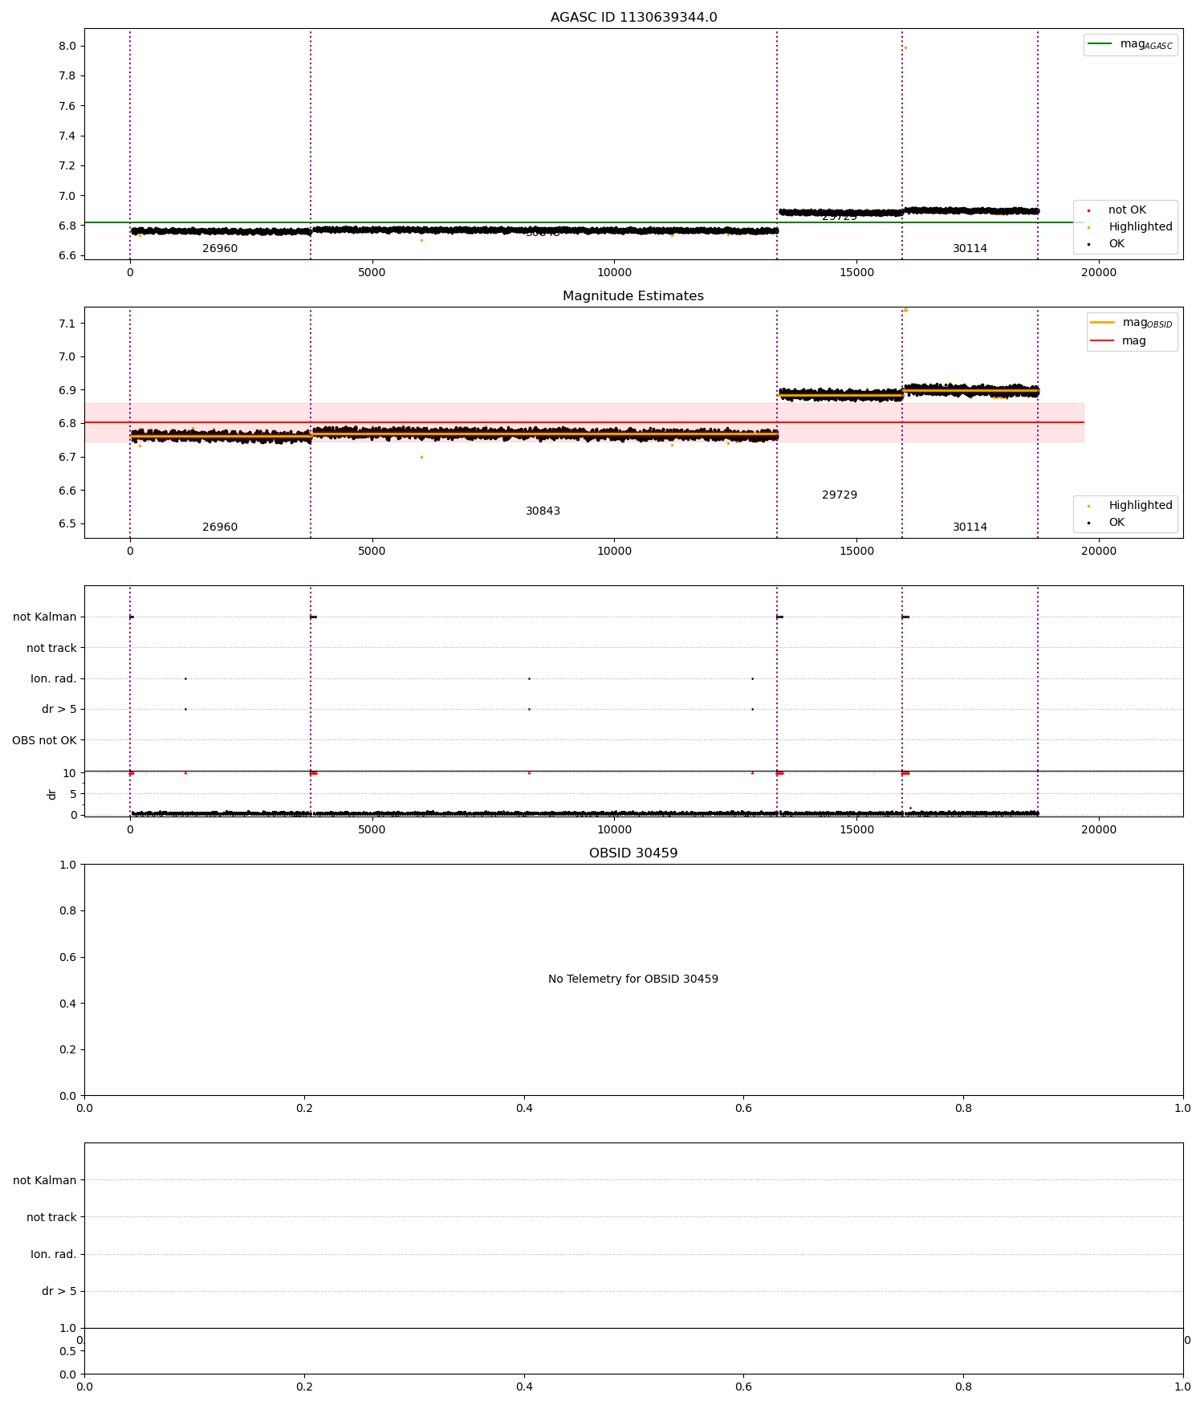Click the 8.0 tick on the top plot
The height and width of the screenshot is (1405, 1204).
[x=67, y=46]
